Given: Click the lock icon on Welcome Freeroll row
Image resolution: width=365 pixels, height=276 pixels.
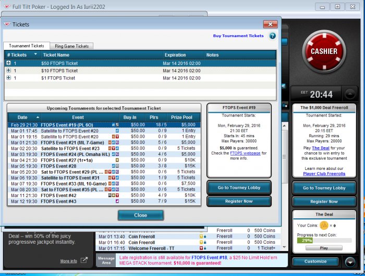Looking at the screenshot, I should (x=205, y=248).
